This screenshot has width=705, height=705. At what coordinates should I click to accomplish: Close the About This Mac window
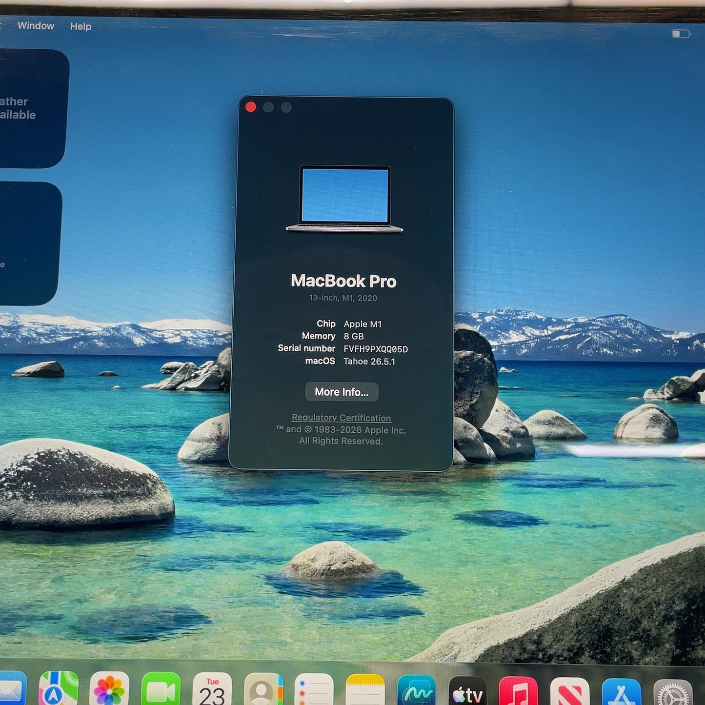[x=251, y=107]
